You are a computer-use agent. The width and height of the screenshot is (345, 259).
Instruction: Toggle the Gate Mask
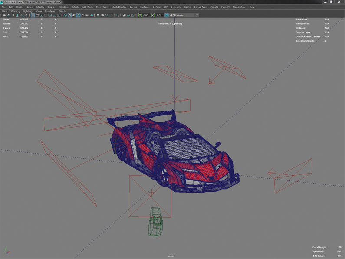46,16
